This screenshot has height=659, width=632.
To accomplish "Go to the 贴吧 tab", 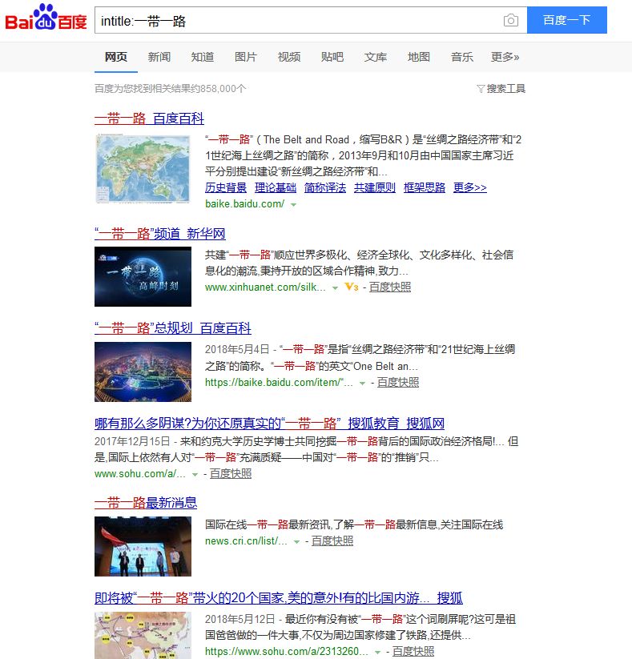I will tap(332, 57).
